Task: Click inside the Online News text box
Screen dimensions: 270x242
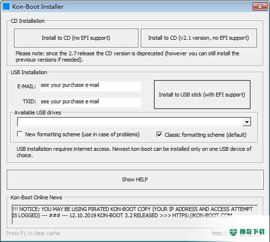Action: coord(135,214)
